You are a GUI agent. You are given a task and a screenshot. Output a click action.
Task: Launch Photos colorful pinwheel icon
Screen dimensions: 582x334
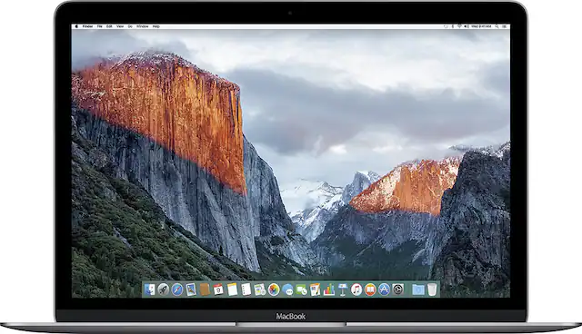click(x=274, y=290)
